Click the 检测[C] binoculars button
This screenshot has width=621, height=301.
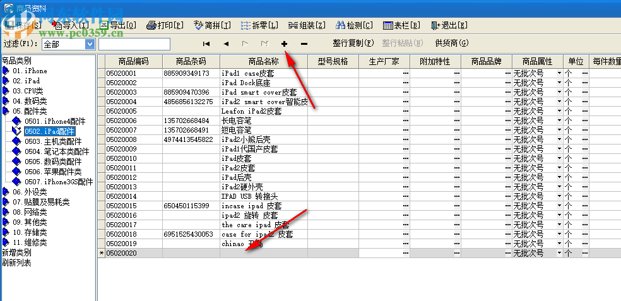pos(354,25)
